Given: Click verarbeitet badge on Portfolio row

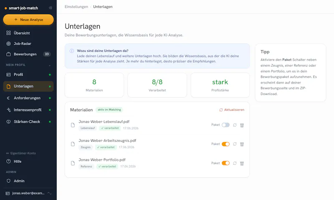Looking at the screenshot, I should tap(107, 166).
